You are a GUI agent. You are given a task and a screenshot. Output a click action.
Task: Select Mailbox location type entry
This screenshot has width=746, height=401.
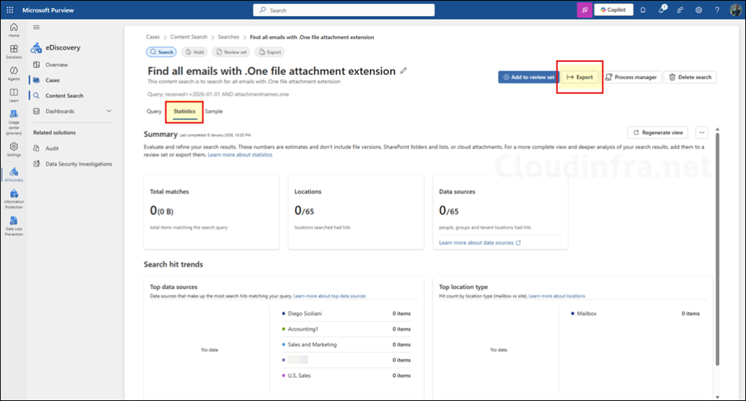635,314
